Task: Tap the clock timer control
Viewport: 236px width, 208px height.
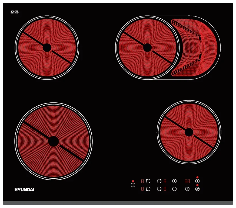Action: 187,189
